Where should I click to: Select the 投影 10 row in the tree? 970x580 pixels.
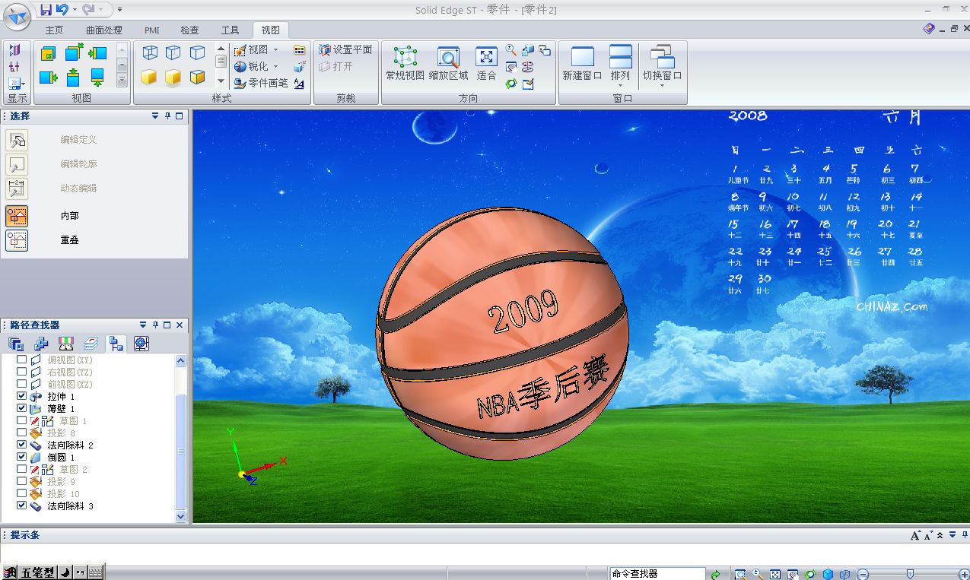pos(64,494)
